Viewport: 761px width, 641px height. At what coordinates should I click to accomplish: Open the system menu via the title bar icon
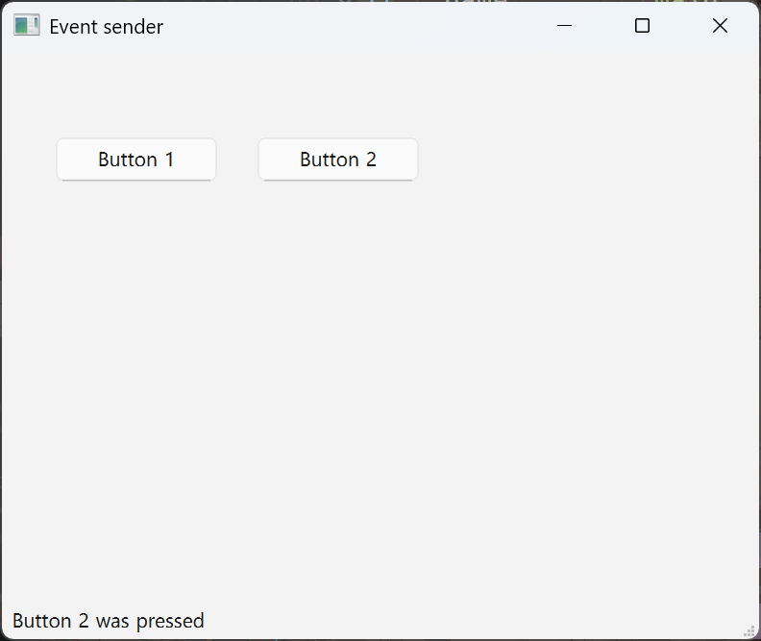click(x=26, y=26)
